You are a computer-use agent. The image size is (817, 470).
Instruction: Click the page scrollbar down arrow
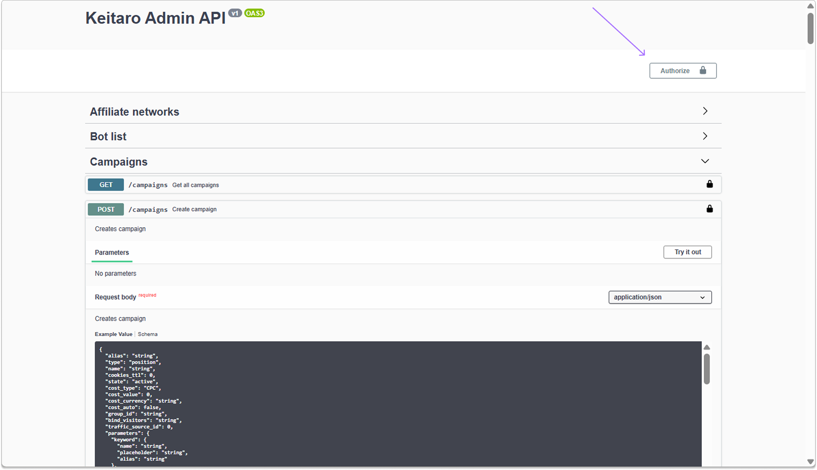810,462
